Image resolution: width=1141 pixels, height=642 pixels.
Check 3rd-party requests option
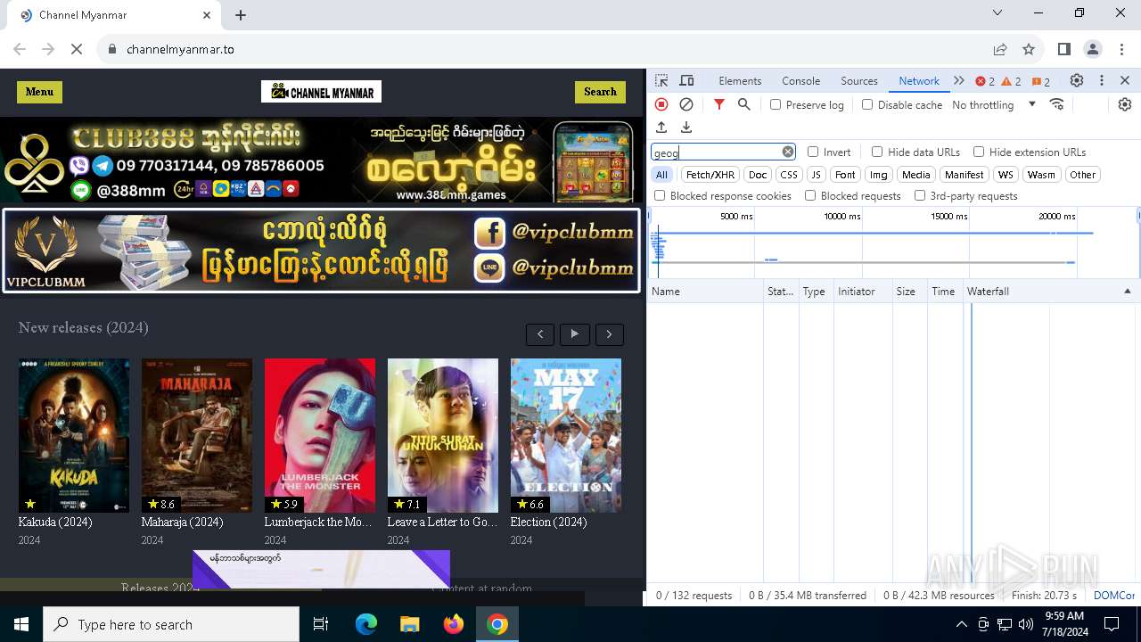click(x=920, y=195)
